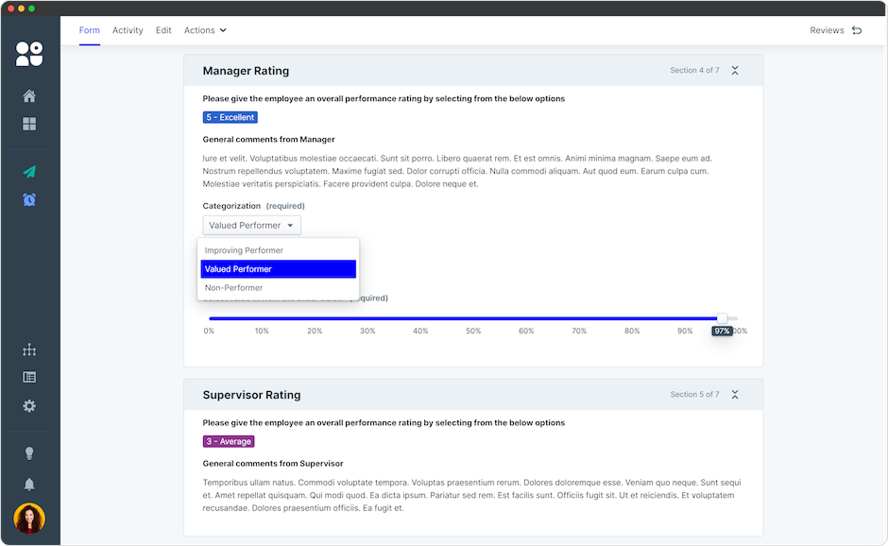This screenshot has width=888, height=546.
Task: Open notifications bell icon
Action: pos(29,485)
